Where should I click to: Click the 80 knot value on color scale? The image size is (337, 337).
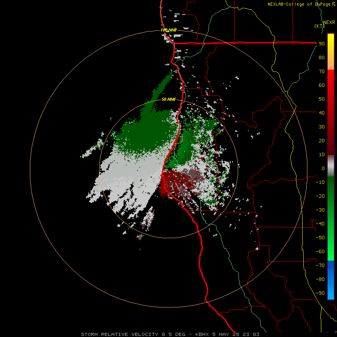pyautogui.click(x=322, y=57)
